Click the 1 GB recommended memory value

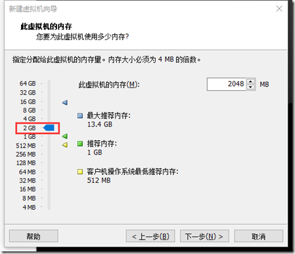pyautogui.click(x=95, y=153)
